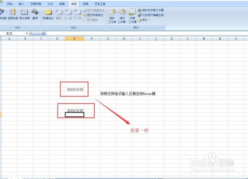The width and height of the screenshot is (248, 179).
Task: Switch to the Home (开始) ribbon tab
Action: click(9, 4)
